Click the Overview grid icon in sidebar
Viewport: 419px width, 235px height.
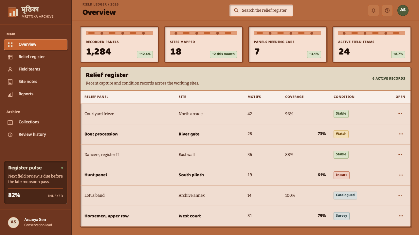coord(10,45)
